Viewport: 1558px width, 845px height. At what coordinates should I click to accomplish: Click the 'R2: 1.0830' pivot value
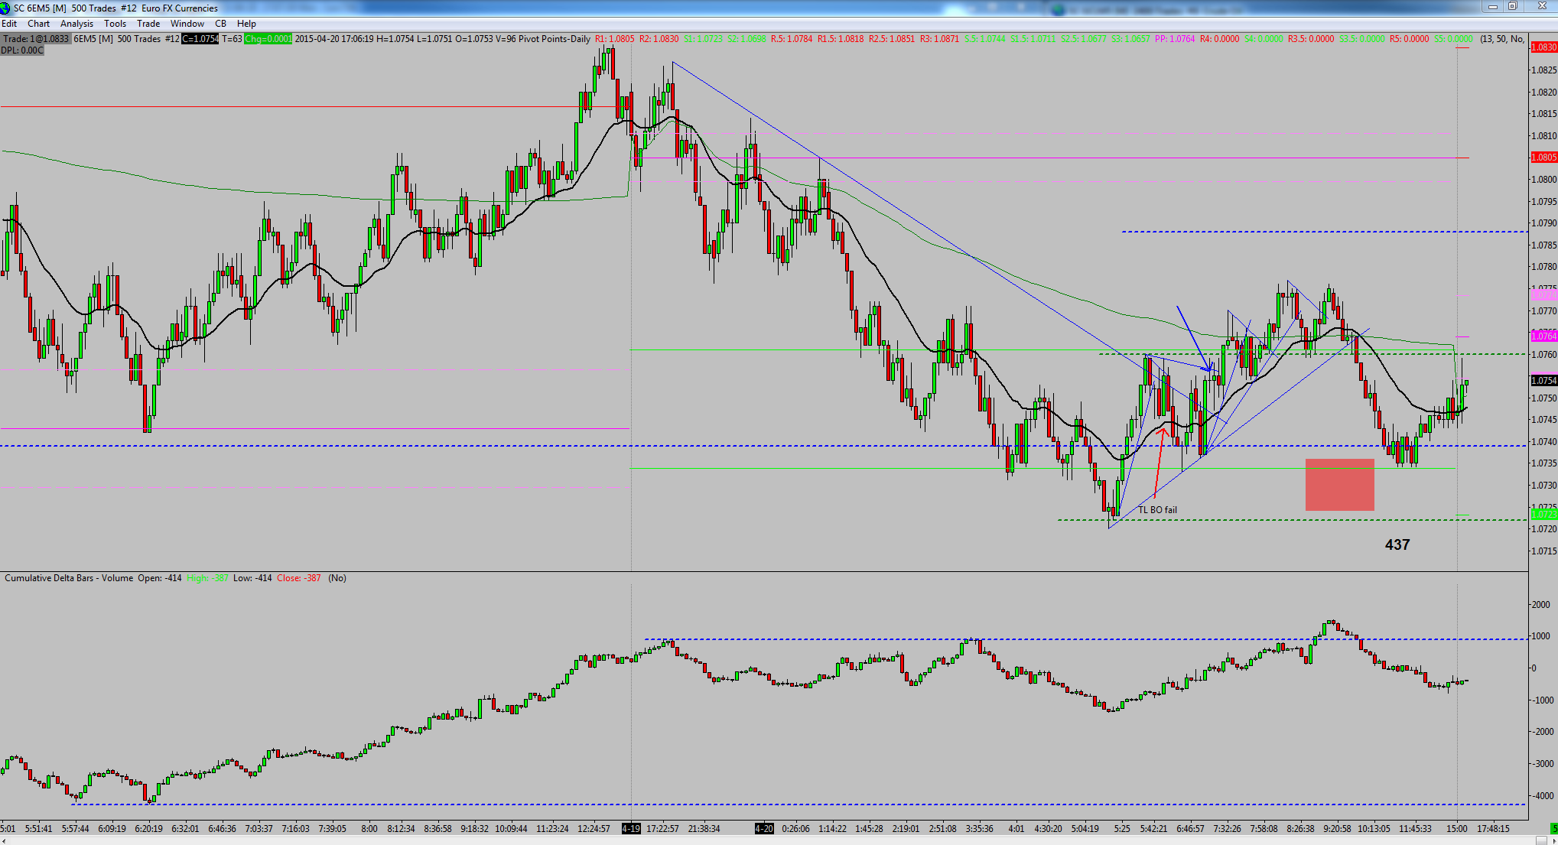point(659,39)
